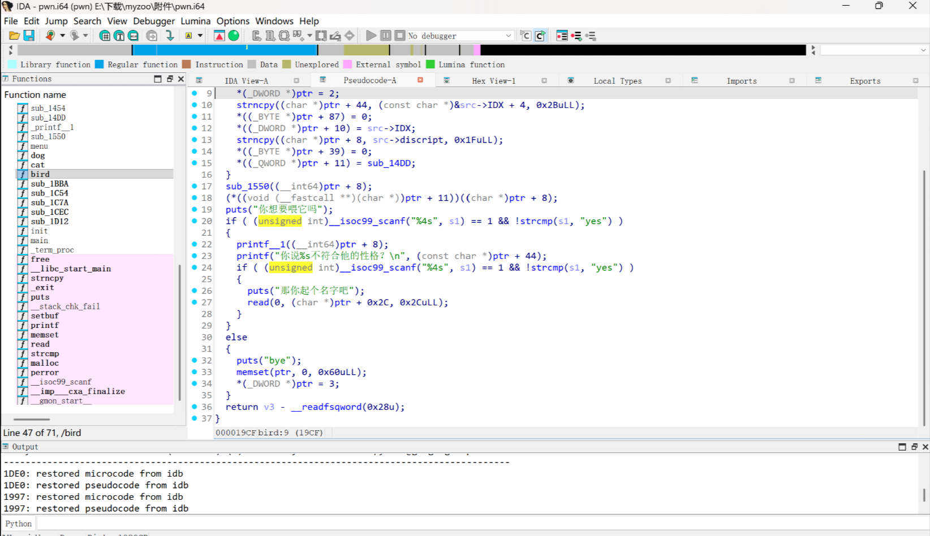Screen dimensions: 930x536
Task: Save the database with the floppy icon
Action: point(29,36)
